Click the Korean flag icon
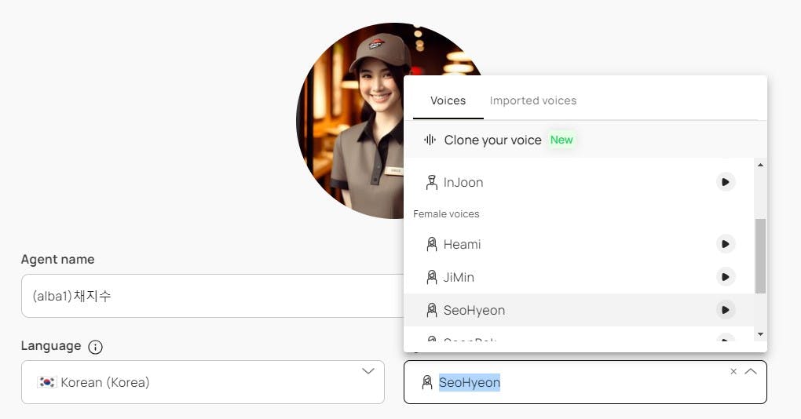The image size is (801, 419). (x=47, y=382)
